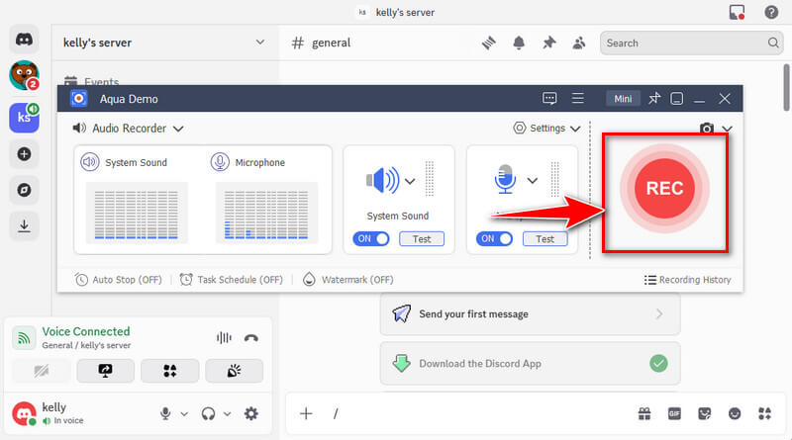Share your screen in voice panel
Image resolution: width=792 pixels, height=440 pixels.
pos(106,371)
